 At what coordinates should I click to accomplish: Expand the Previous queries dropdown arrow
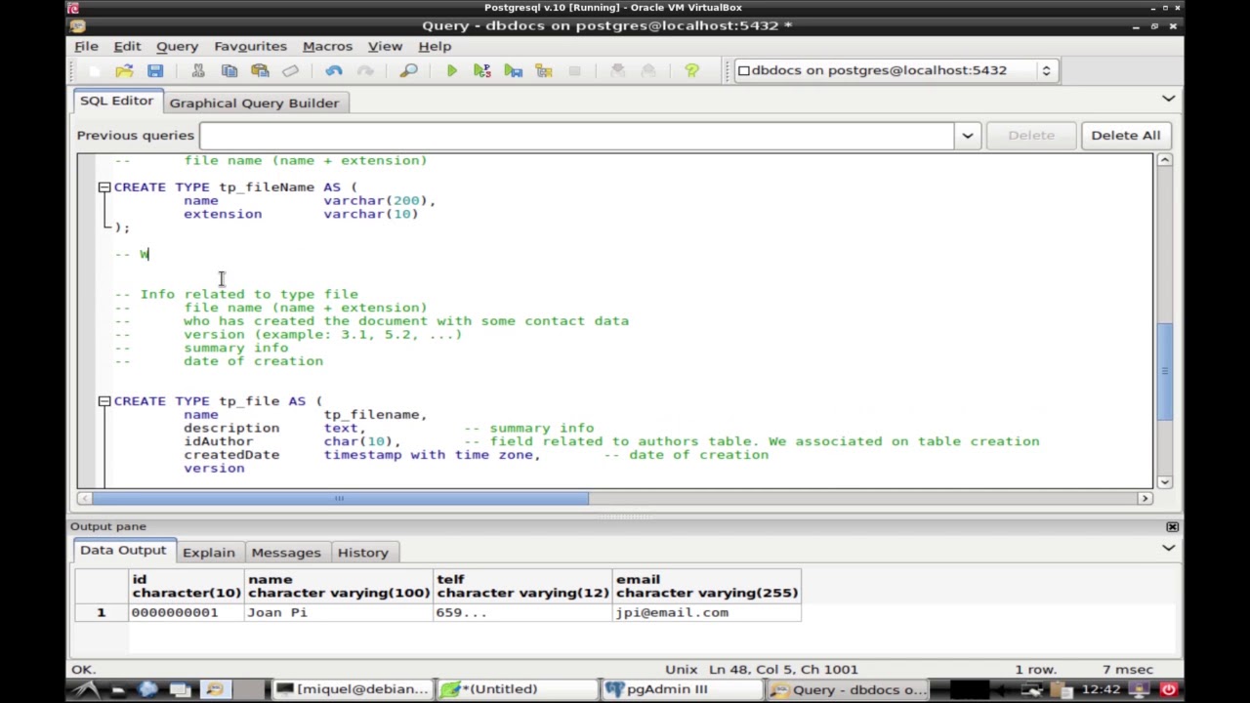pyautogui.click(x=968, y=136)
